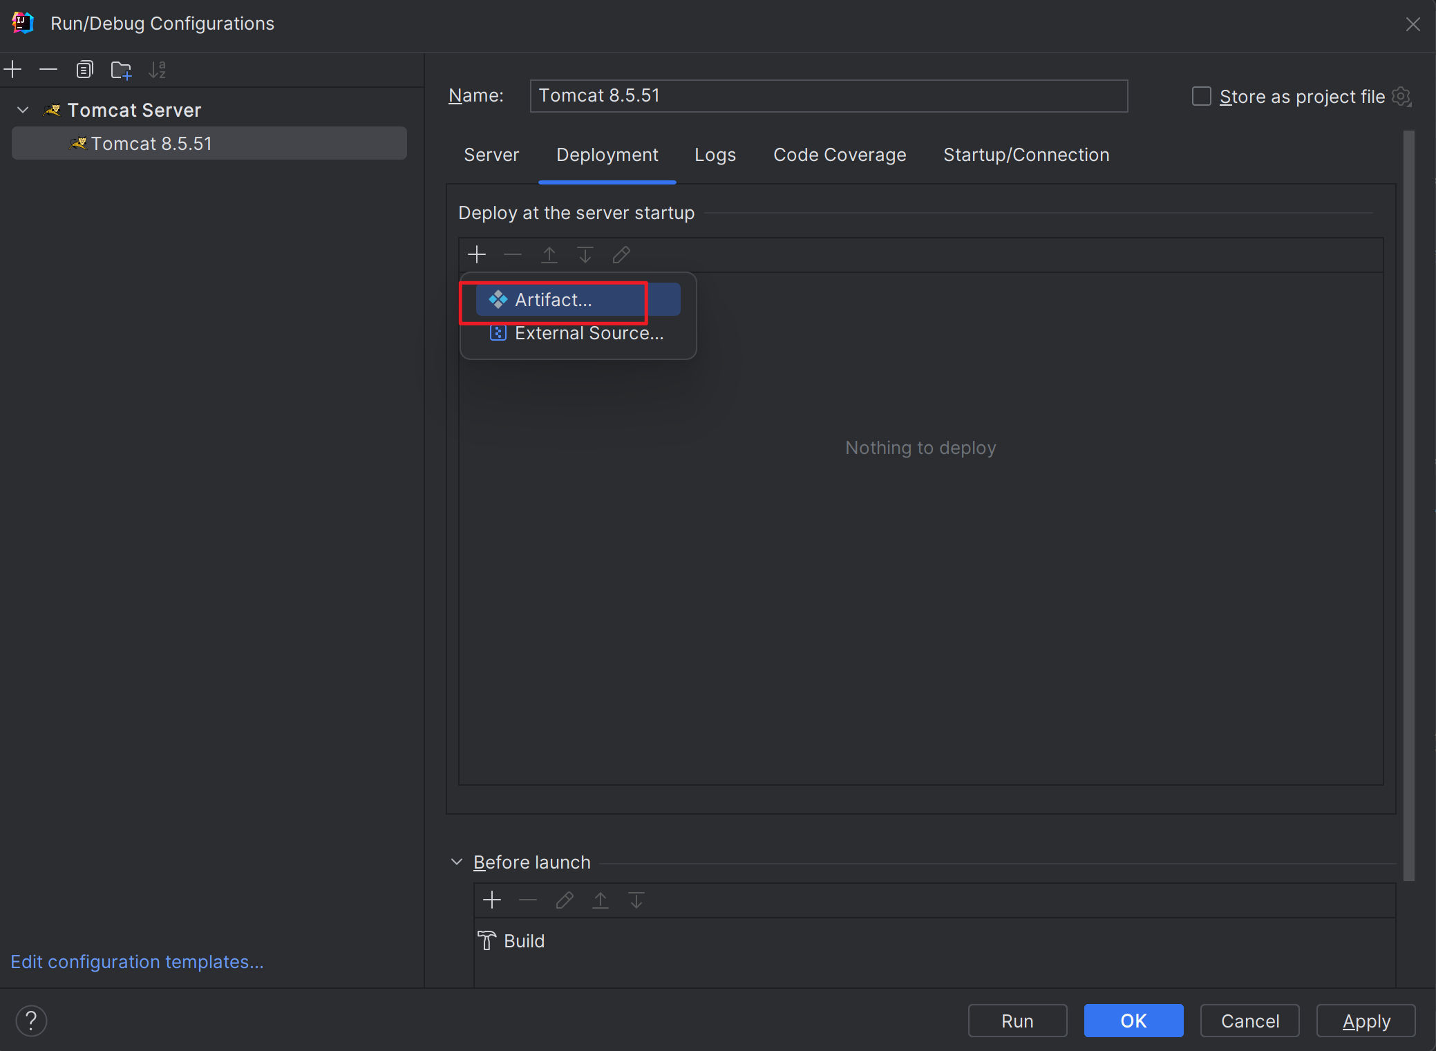Viewport: 1436px width, 1051px height.
Task: Switch to the Code Coverage tab
Action: pos(840,155)
